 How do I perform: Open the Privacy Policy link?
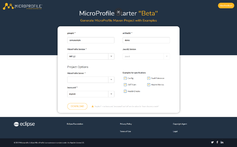point(126,124)
